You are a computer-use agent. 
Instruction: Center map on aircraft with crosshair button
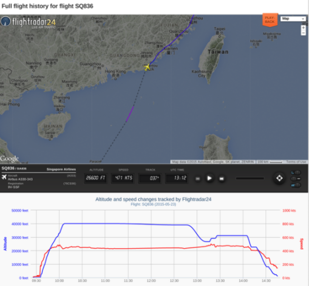pyautogui.click(x=279, y=178)
